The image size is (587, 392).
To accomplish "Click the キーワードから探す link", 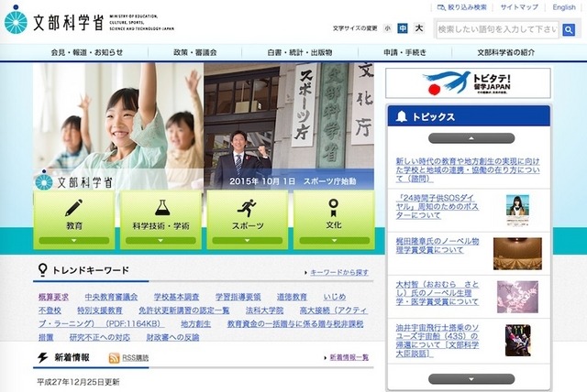I will [339, 272].
